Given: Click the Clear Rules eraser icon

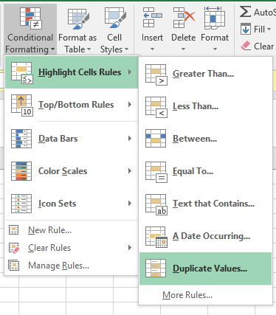Looking at the screenshot, I should [14, 248].
